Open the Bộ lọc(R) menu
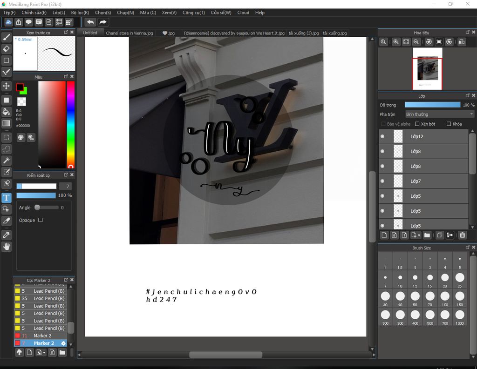 80,13
